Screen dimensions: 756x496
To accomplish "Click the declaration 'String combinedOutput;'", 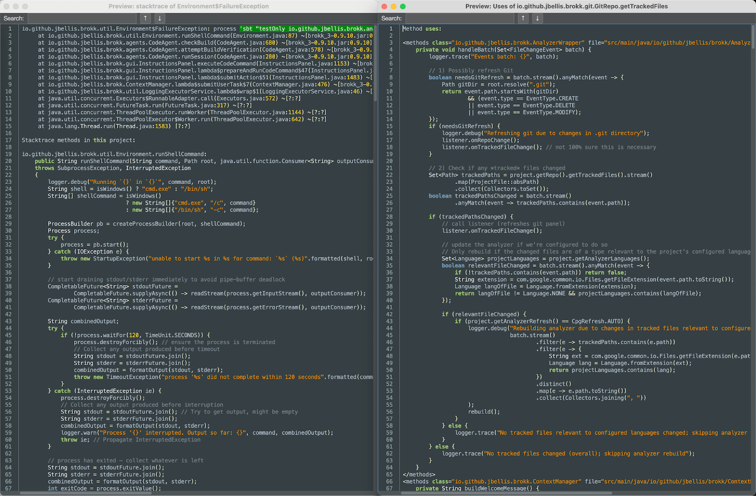I will pos(83,322).
